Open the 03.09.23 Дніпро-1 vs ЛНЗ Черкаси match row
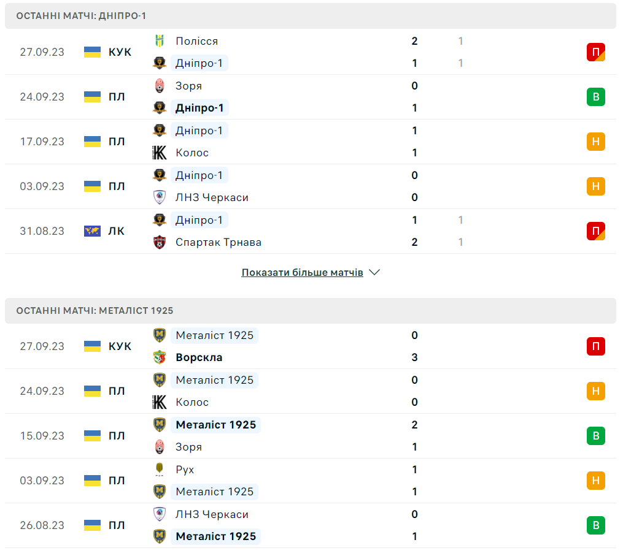Image resolution: width=623 pixels, height=556 pixels. 307,186
